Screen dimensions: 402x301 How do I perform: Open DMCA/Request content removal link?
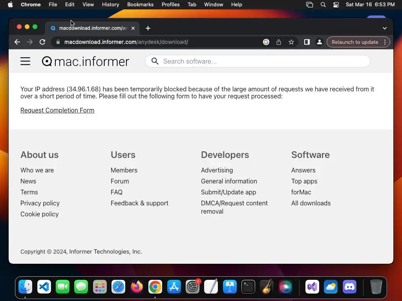pyautogui.click(x=234, y=207)
